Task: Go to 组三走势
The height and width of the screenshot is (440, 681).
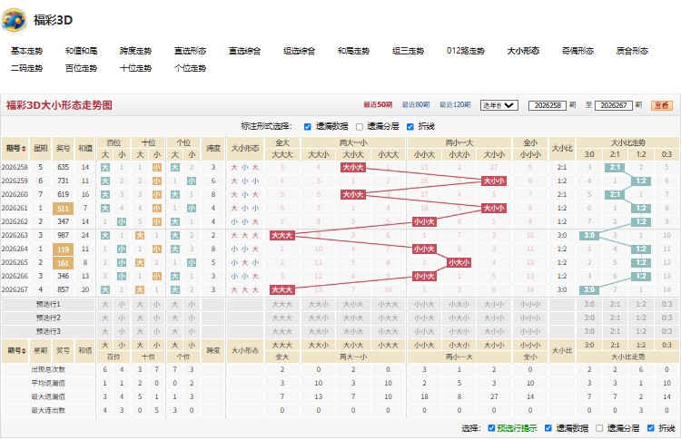Action: (x=408, y=51)
